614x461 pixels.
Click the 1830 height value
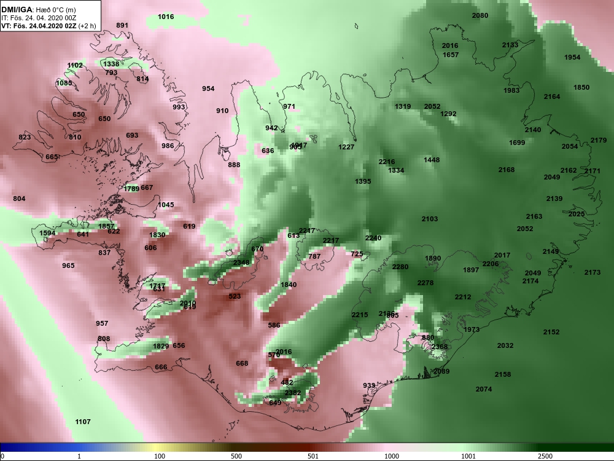coord(157,235)
